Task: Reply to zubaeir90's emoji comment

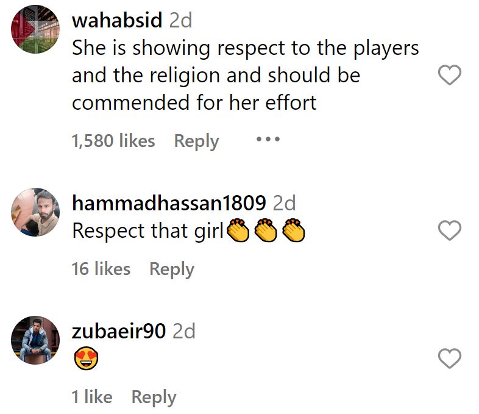Action: 154,398
